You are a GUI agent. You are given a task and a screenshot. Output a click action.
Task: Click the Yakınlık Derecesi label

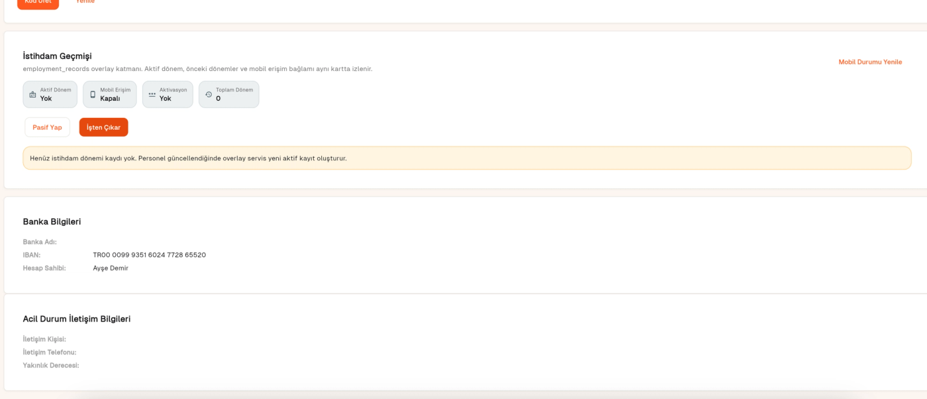tap(51, 366)
